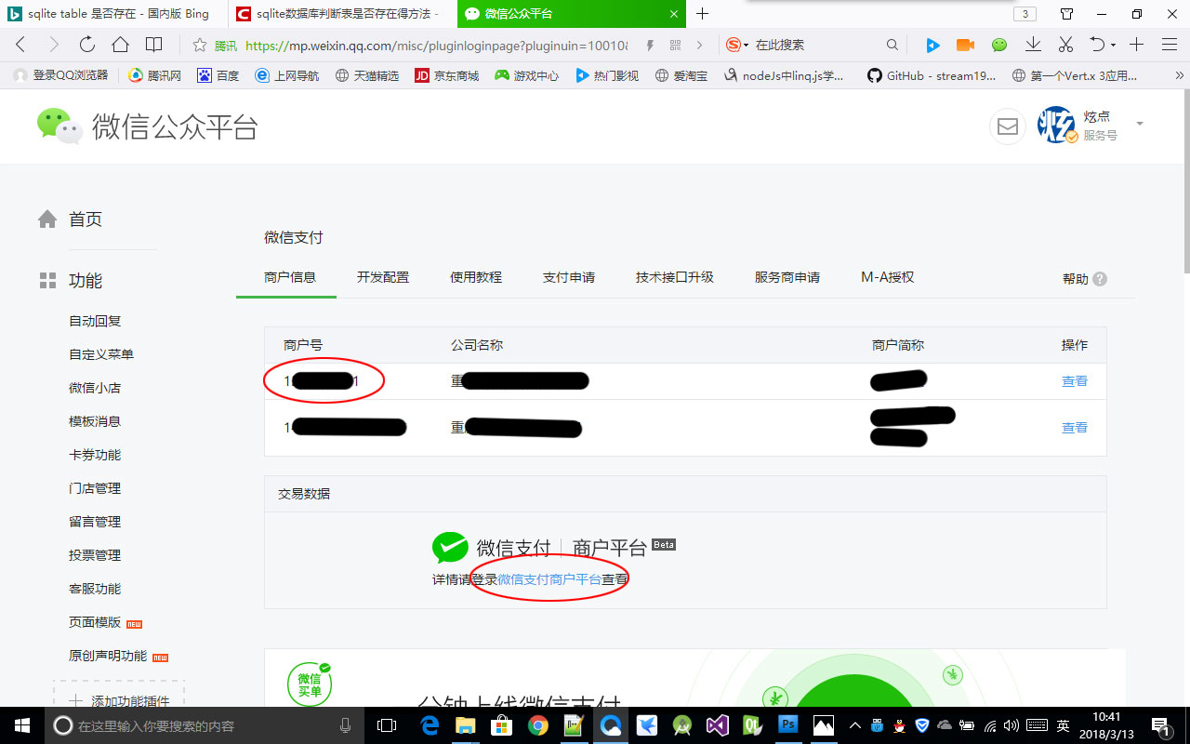Open 模板消息 in sidebar

(x=95, y=421)
